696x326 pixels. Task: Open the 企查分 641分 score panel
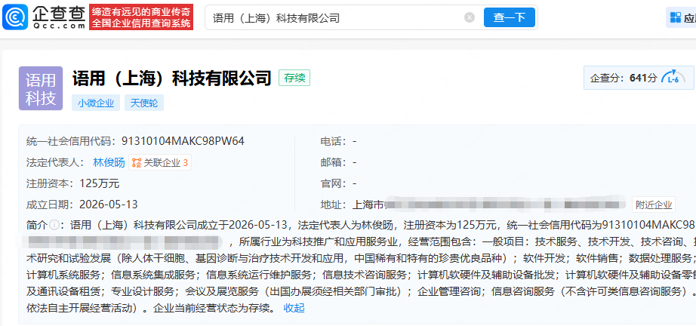(639, 78)
